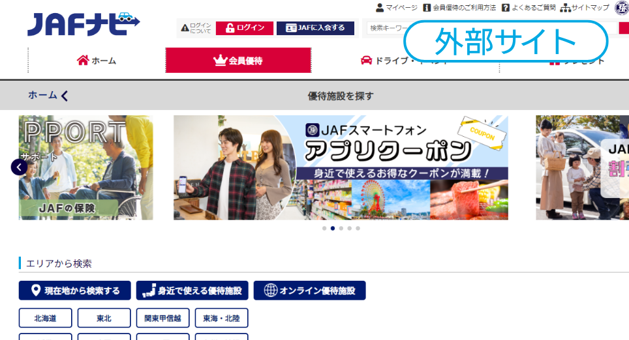Image resolution: width=629 pixels, height=340 pixels.
Task: Open the アプリクーポン banner
Action: click(x=341, y=167)
